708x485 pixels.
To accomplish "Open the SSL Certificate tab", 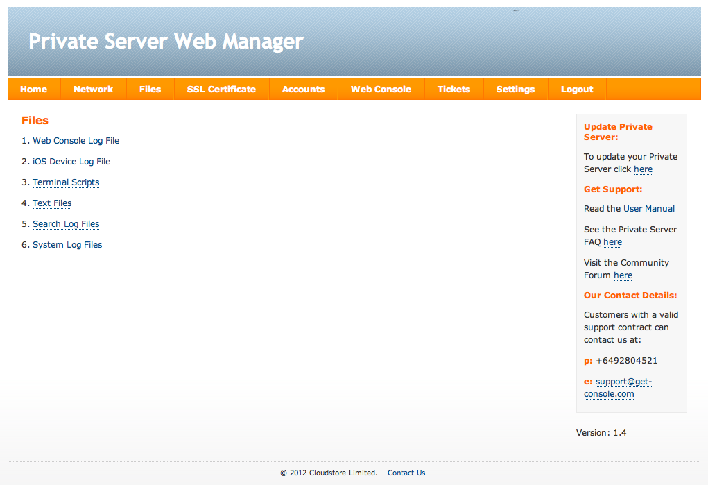I will [x=221, y=89].
